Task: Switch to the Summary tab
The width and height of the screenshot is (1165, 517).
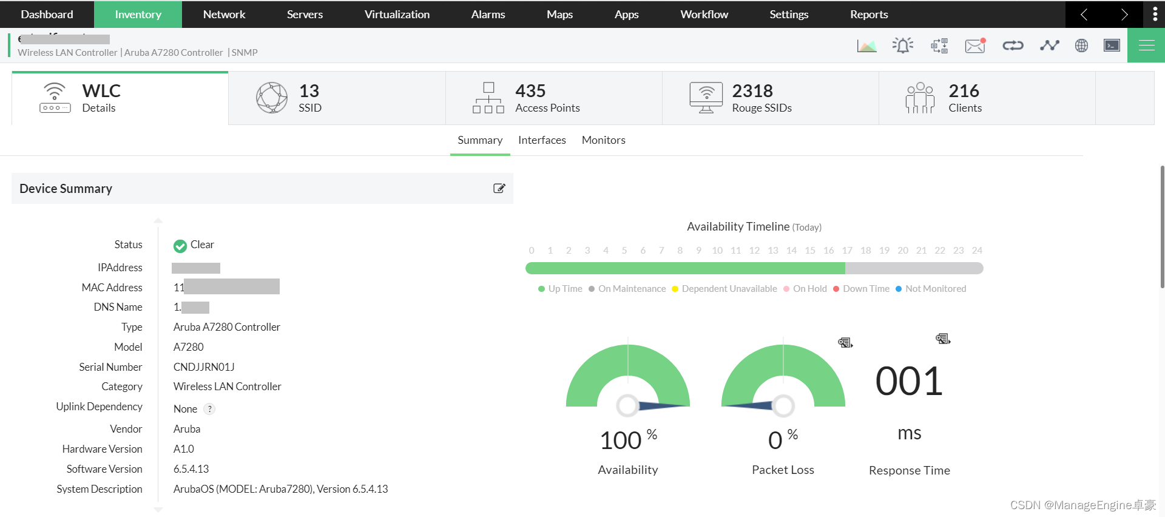Action: [480, 140]
